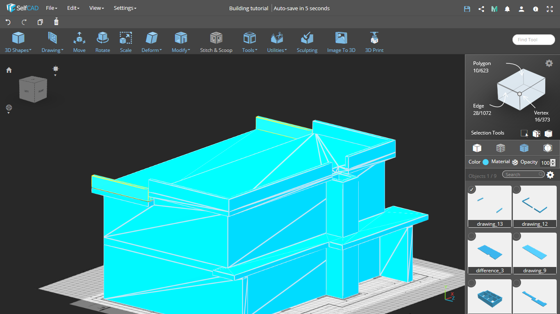Undo the last action
The height and width of the screenshot is (314, 560).
click(x=8, y=22)
